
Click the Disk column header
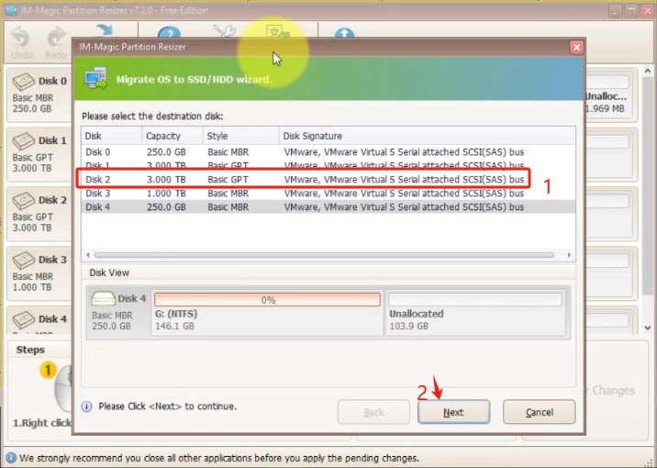(111, 136)
